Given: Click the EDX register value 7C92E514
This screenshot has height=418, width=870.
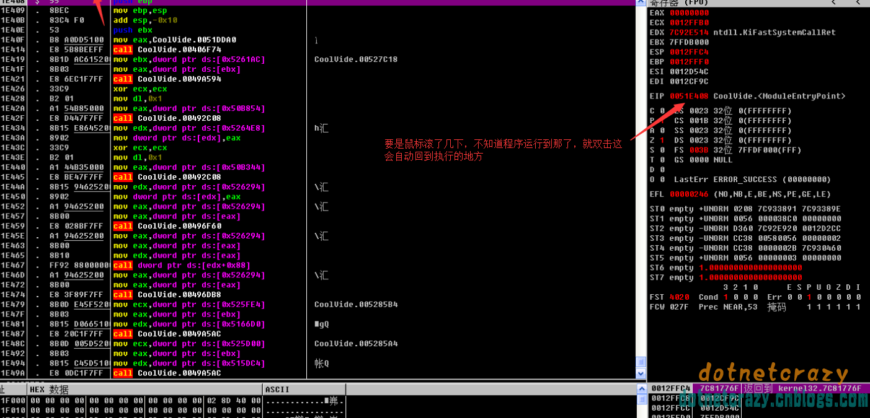Looking at the screenshot, I should coord(690,32).
